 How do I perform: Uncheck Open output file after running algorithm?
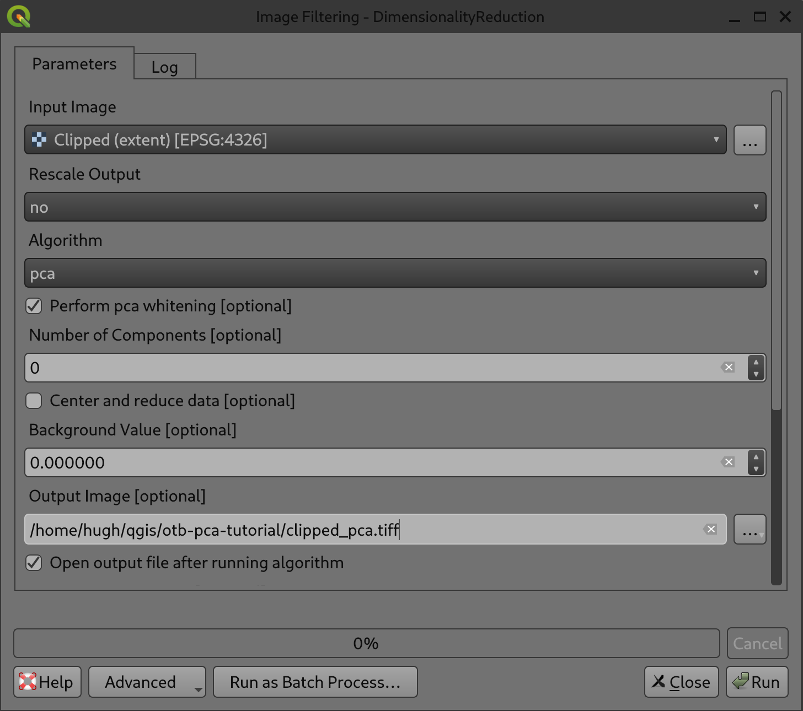click(x=34, y=563)
